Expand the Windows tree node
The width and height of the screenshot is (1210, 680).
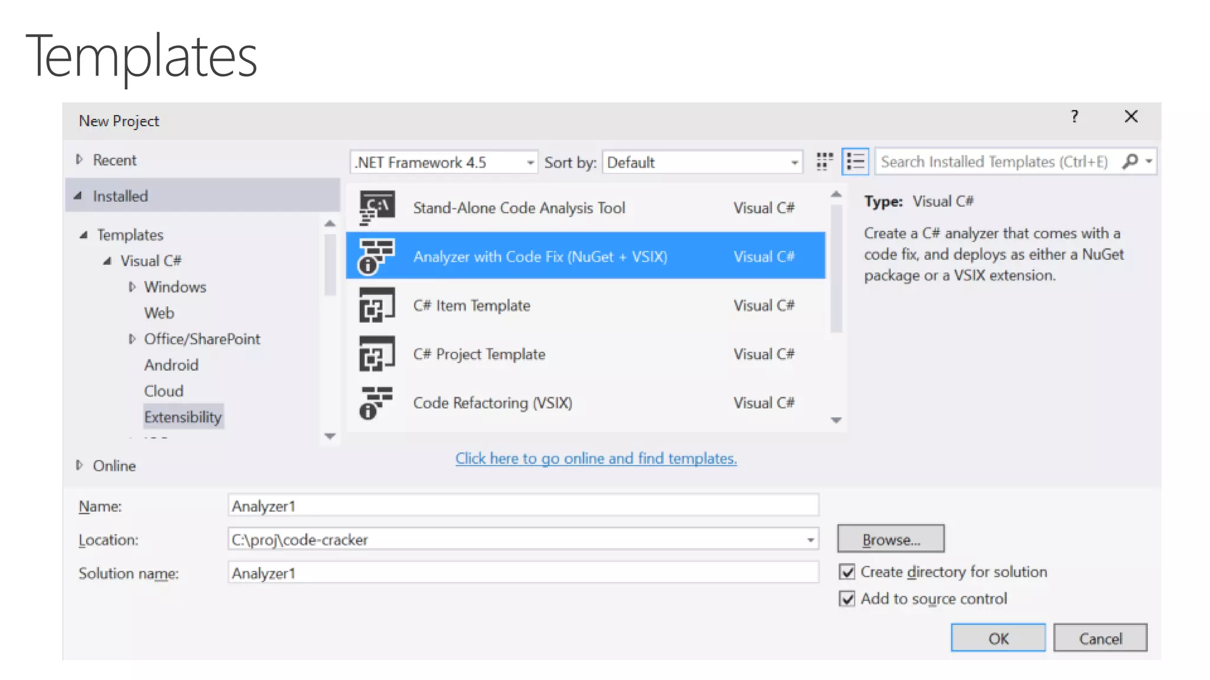pos(132,287)
